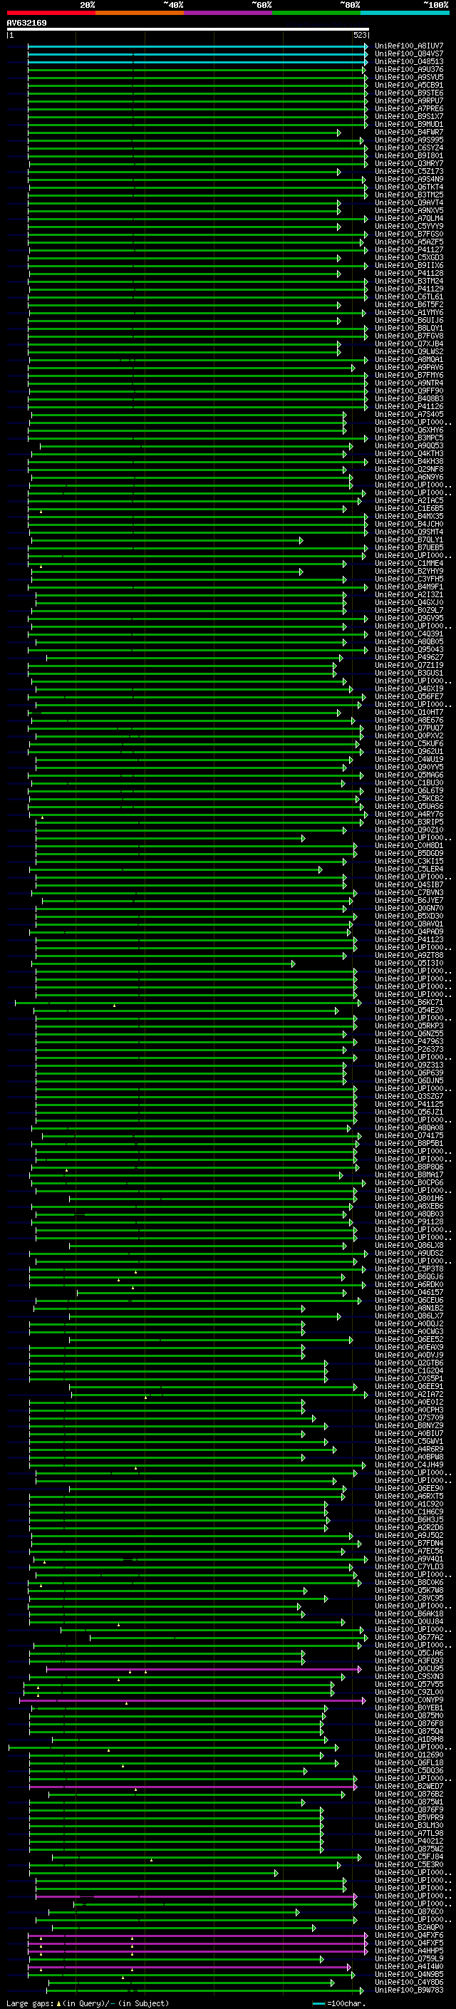
Task: Click the 'Large gaps' legend text
Action: [x=31, y=2003]
